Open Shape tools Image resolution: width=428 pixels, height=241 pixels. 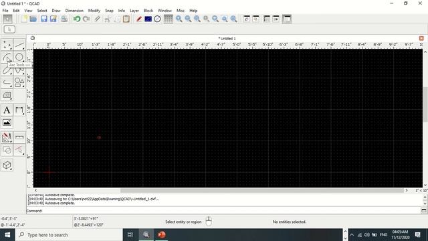pyautogui.click(x=19, y=82)
